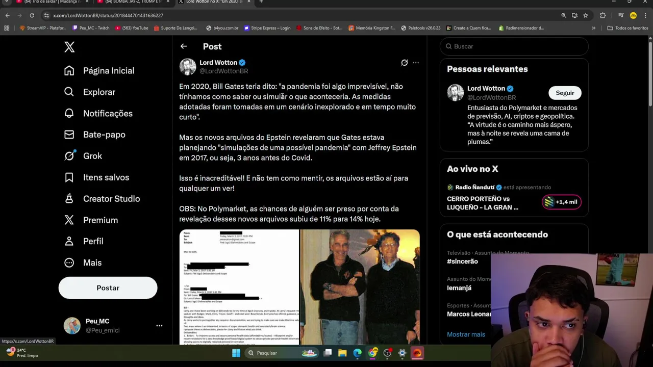Viewport: 653px width, 367px height.
Task: Open the tab search dropdown arrow
Action: coord(7,2)
